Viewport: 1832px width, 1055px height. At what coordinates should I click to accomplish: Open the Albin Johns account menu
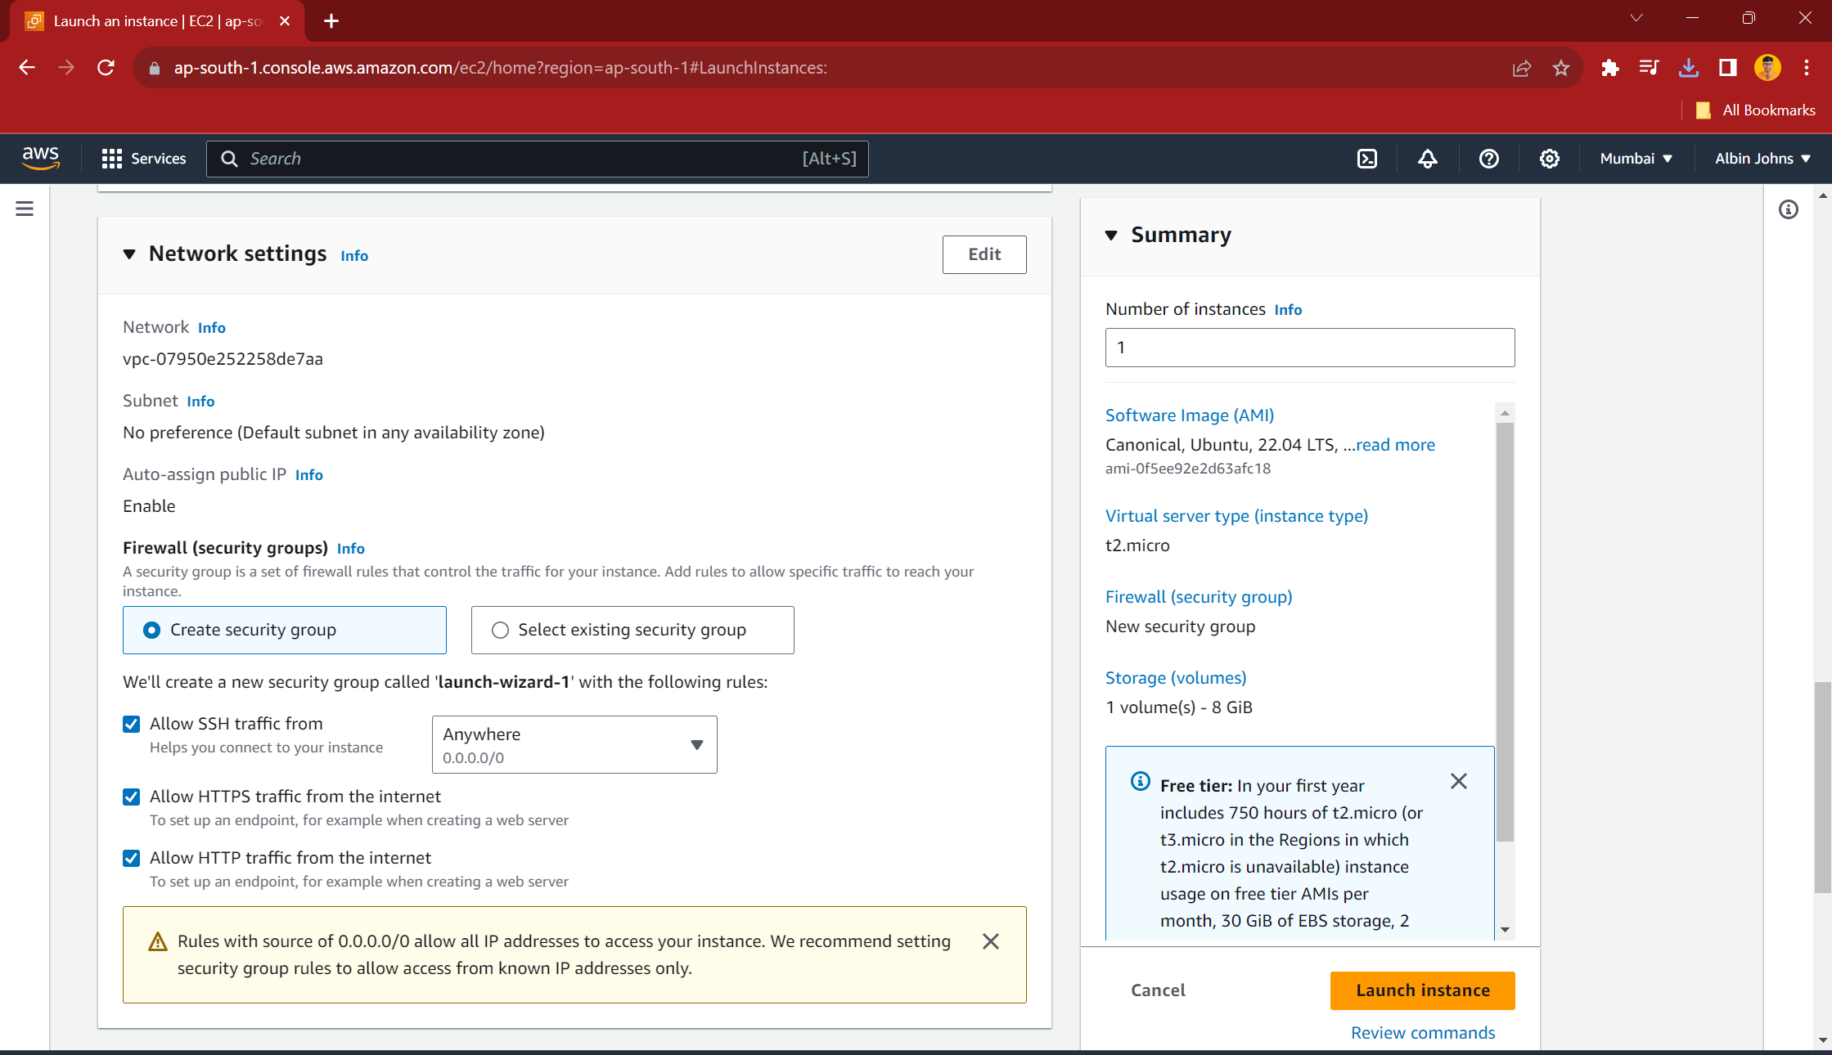[1762, 159]
